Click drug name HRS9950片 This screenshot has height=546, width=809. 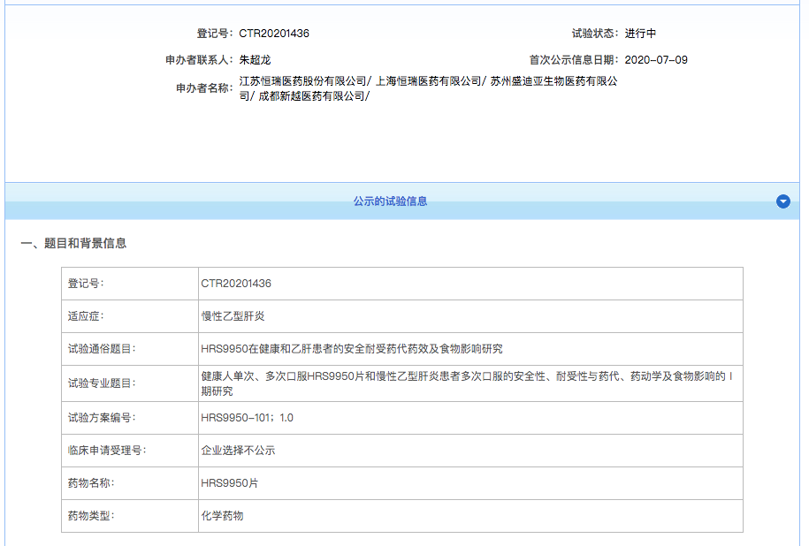(230, 483)
